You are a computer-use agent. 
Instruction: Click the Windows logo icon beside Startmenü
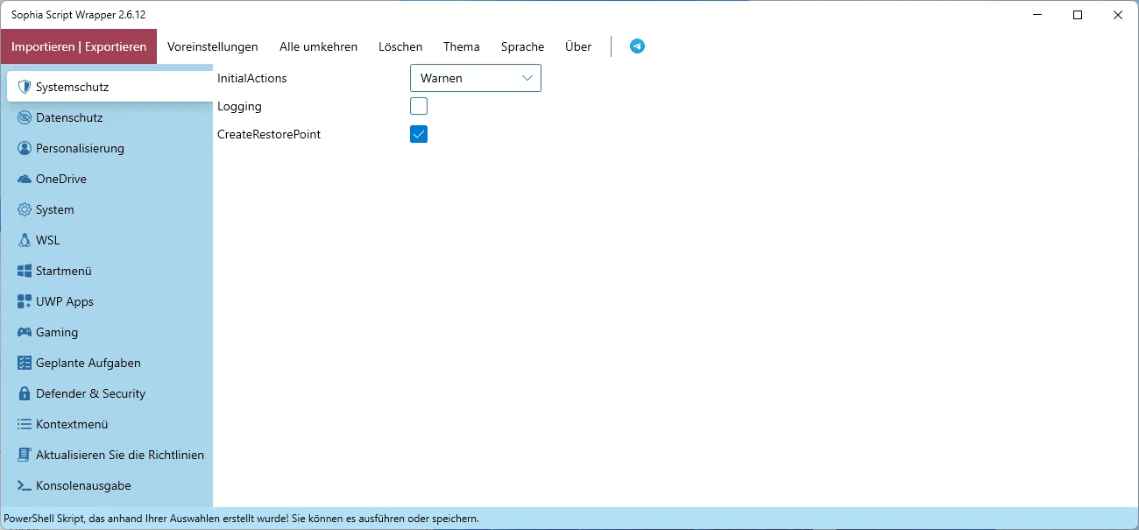point(25,271)
